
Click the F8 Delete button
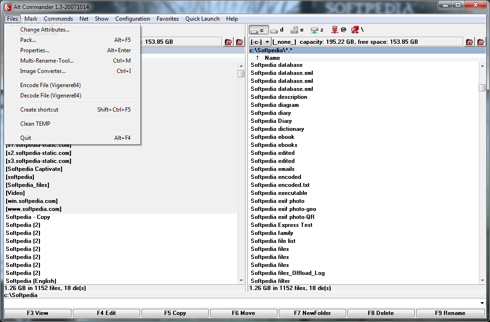381,313
